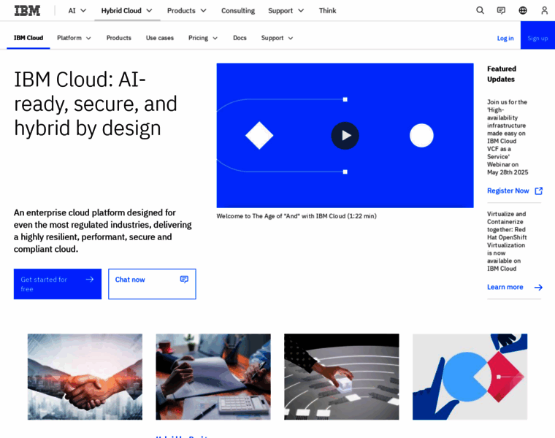The width and height of the screenshot is (555, 438).
Task: Click the video caption "Welcome to The Age of And"
Action: (296, 216)
